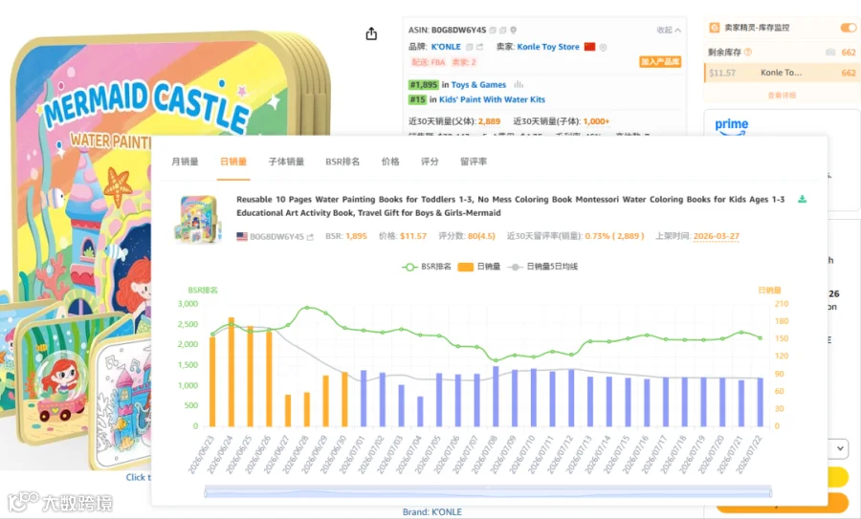861x519 pixels.
Task: Switch to the BSR排名 tab
Action: pos(342,162)
